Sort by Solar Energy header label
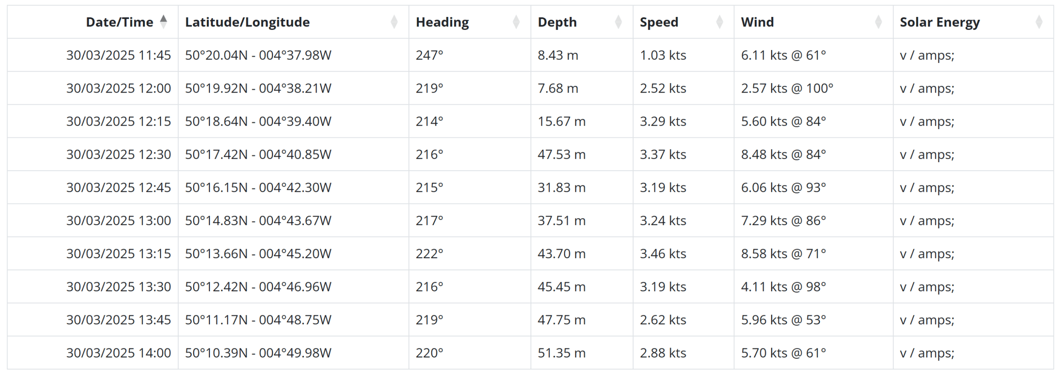1061x374 pixels. 940,22
